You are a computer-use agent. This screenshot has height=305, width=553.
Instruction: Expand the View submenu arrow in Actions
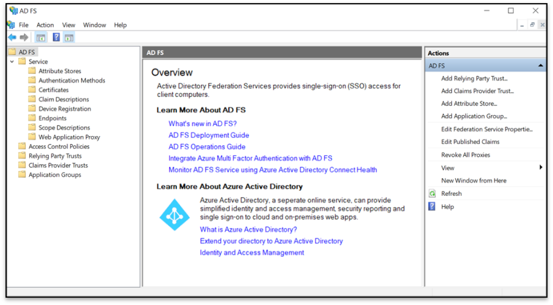[541, 168]
